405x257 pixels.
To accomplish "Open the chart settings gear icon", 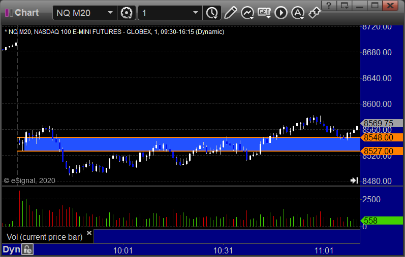I will coord(127,13).
